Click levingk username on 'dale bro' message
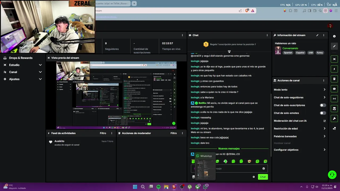Viewport: 340px width, 191px height. pos(195,143)
